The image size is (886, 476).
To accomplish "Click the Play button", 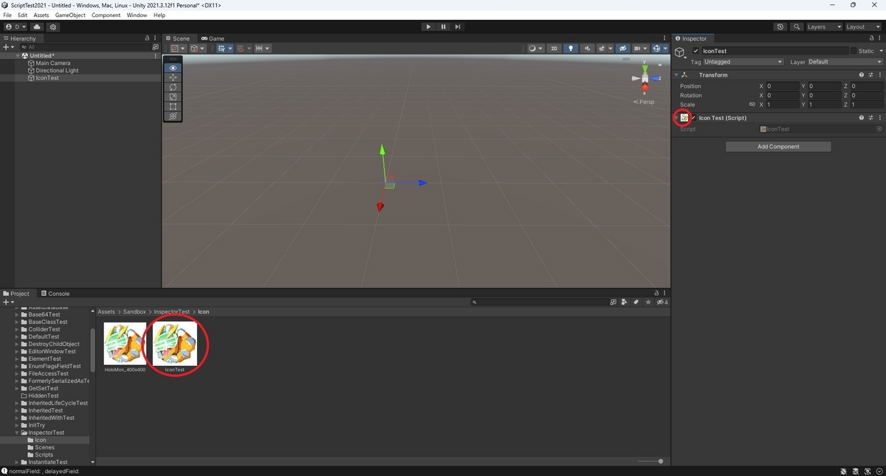I will (x=428, y=27).
